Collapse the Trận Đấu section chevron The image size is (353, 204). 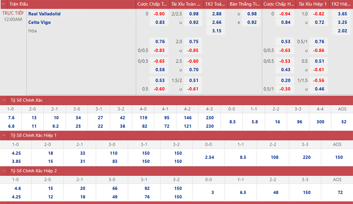[4, 4]
